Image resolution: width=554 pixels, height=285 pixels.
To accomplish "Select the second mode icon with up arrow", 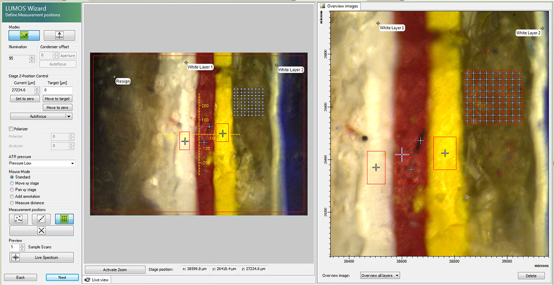I will 59,36.
